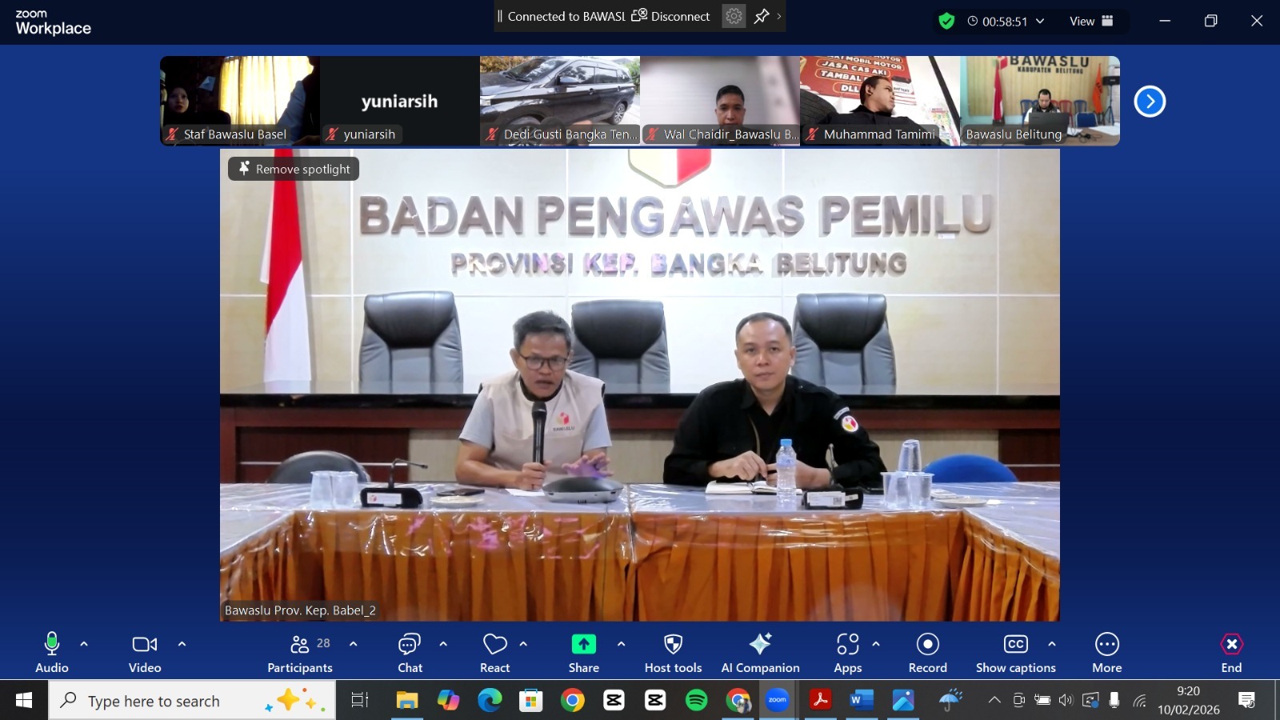Viewport: 1280px width, 720px height.
Task: Click the Zoom Workplace logo
Action: (x=53, y=22)
